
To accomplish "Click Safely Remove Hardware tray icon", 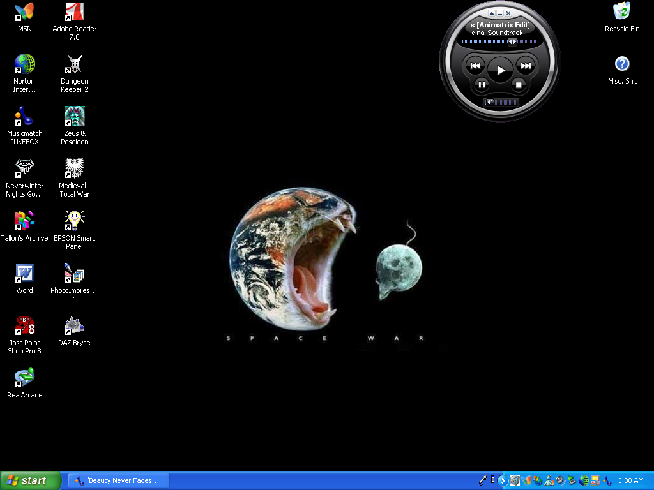I will point(572,481).
